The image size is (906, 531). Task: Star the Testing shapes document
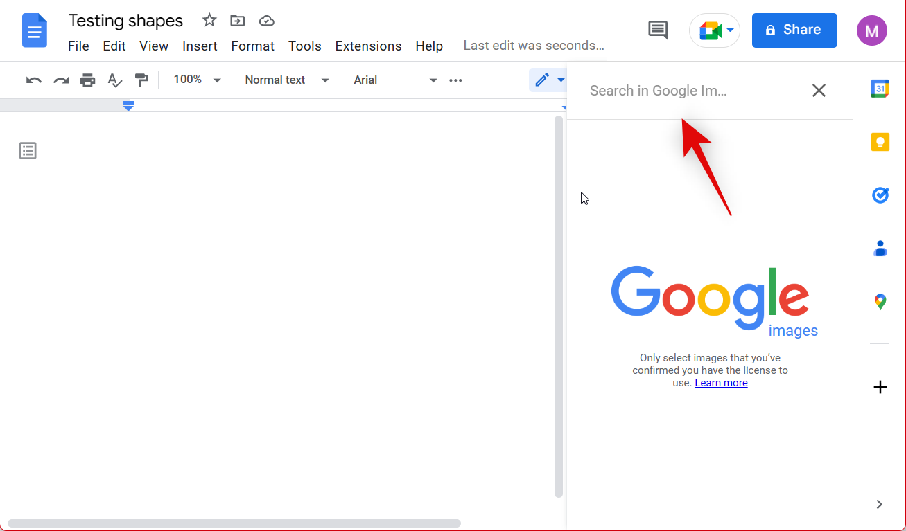[x=209, y=20]
